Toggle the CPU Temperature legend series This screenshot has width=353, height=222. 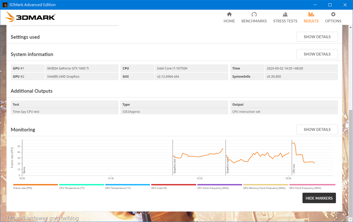click(x=81, y=187)
